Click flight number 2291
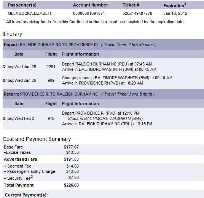 [x=51, y=67]
